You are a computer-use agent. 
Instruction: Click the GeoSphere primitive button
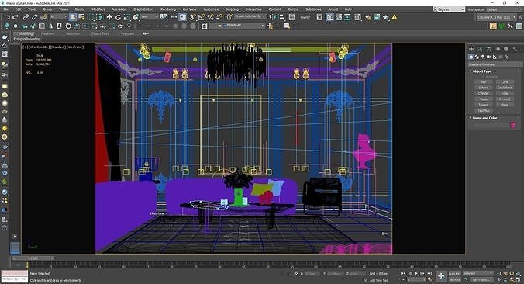(x=505, y=88)
